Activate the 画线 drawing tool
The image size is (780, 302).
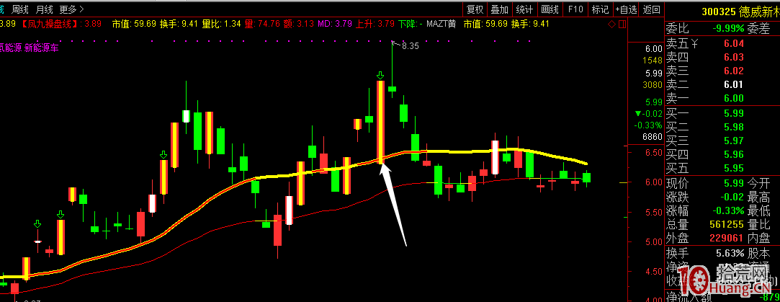pos(550,9)
